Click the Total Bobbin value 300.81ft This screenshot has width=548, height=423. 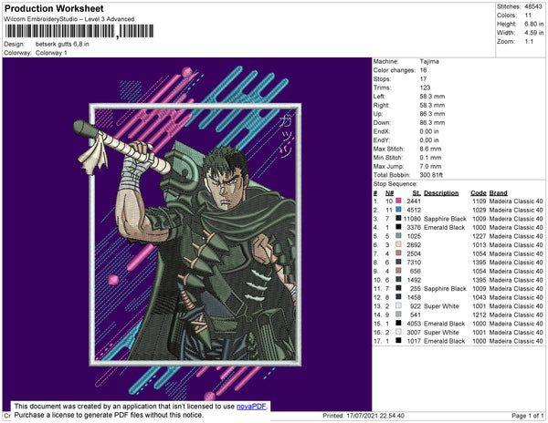(431, 175)
